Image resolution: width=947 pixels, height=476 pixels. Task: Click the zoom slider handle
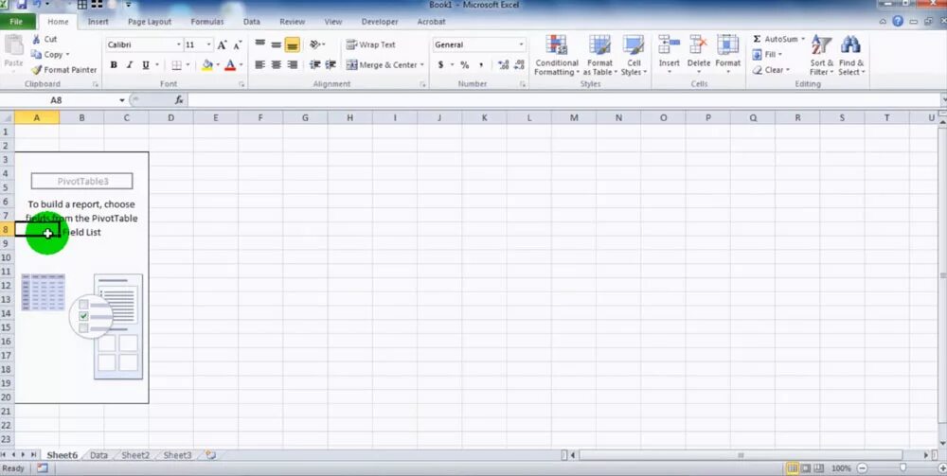[902, 468]
